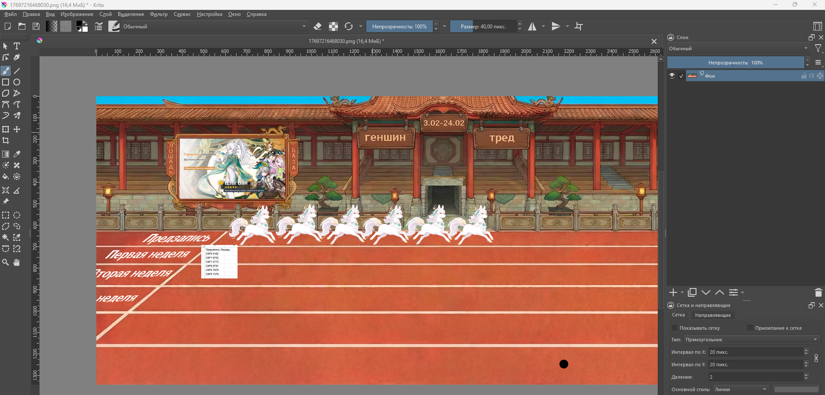Enable the Прилипание к сетке checkbox
The height and width of the screenshot is (395, 825).
tap(750, 328)
